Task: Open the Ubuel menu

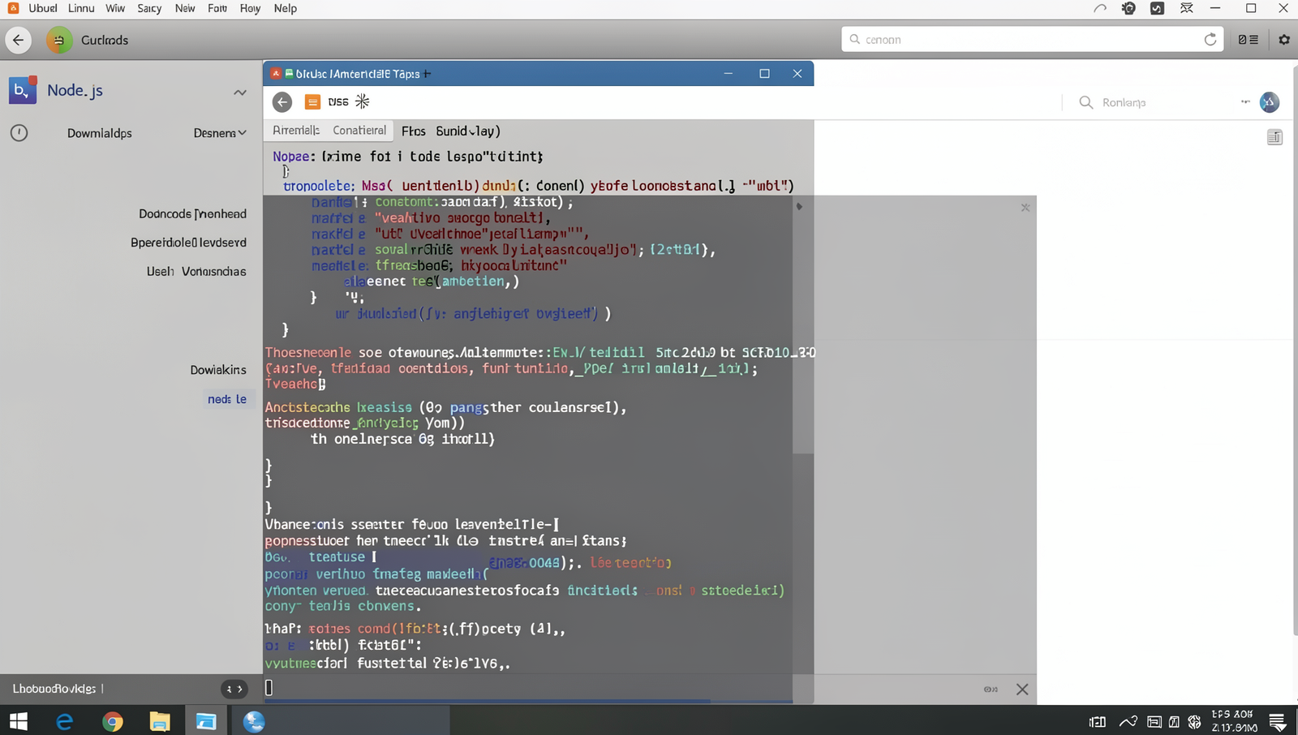Action: pos(43,8)
